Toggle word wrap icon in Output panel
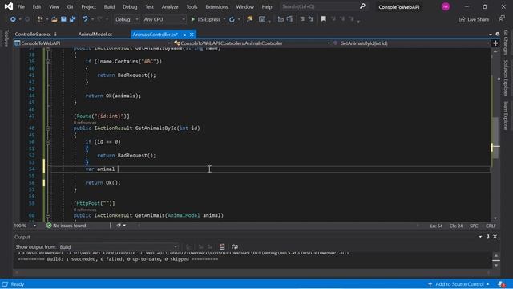The width and height of the screenshot is (513, 289). (x=235, y=246)
